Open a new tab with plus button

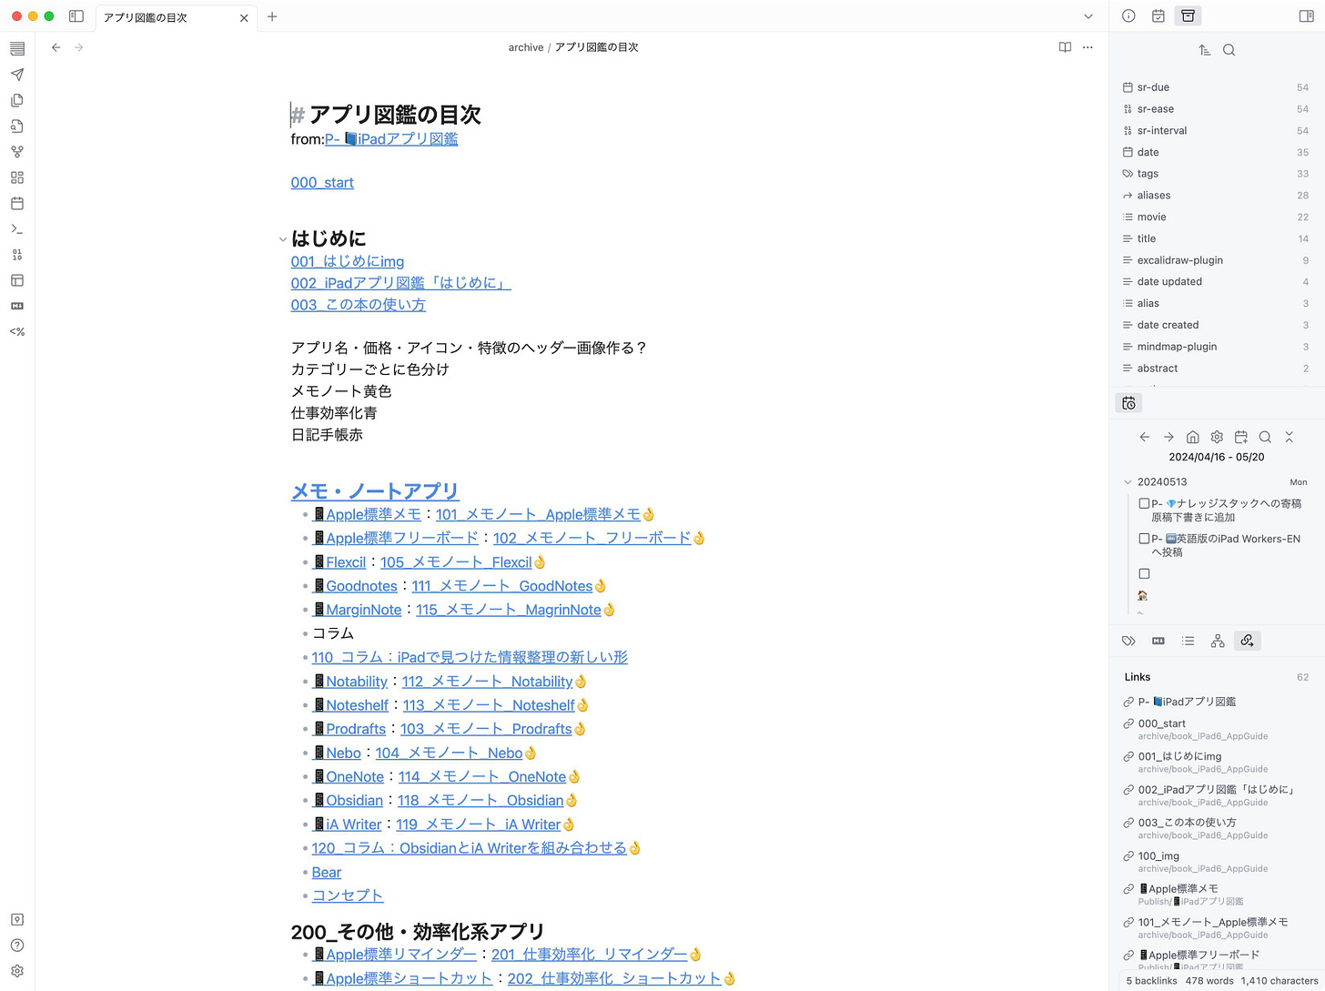tap(272, 16)
